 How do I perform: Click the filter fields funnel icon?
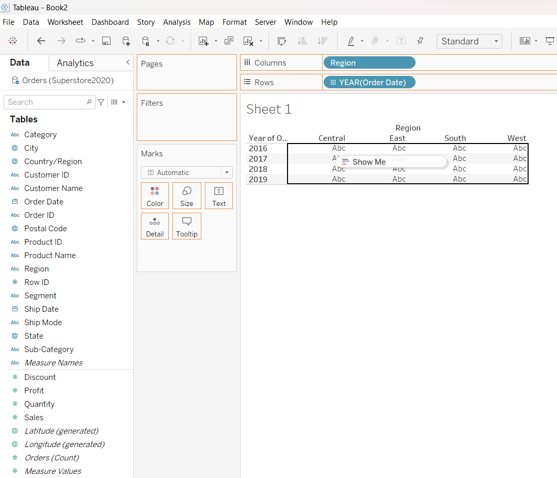[x=101, y=102]
